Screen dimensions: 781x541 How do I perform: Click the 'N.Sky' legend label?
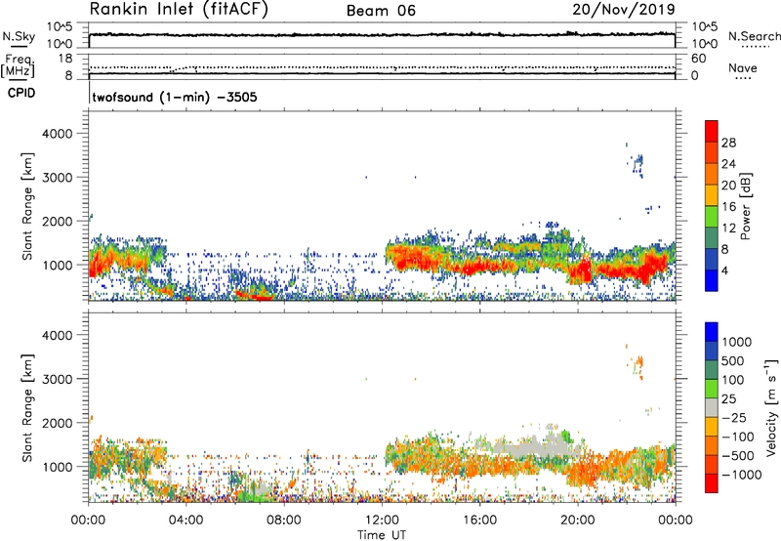coord(19,36)
